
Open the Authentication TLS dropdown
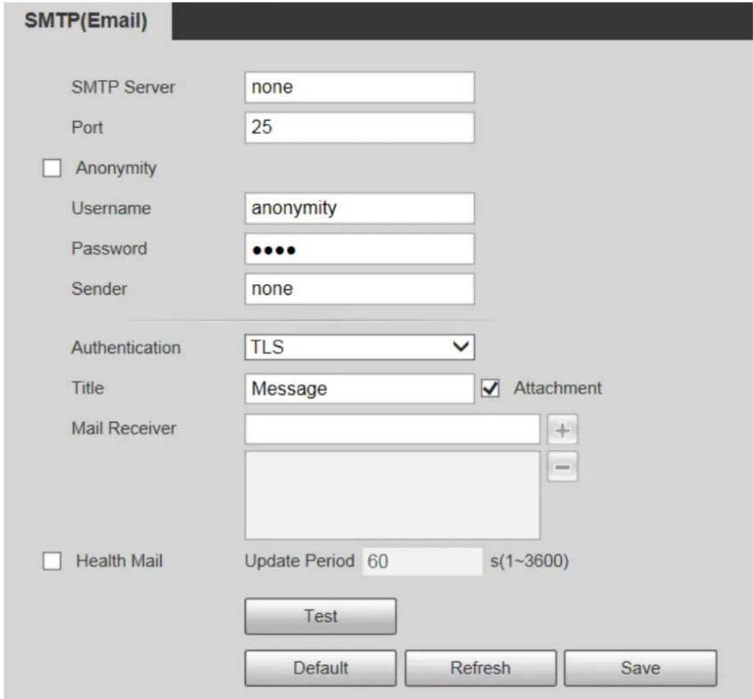[x=359, y=347]
